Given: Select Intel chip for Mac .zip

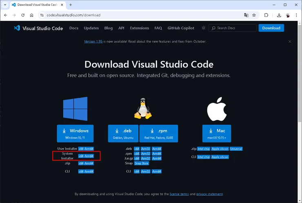Looking at the screenshot, I should tap(204, 149).
